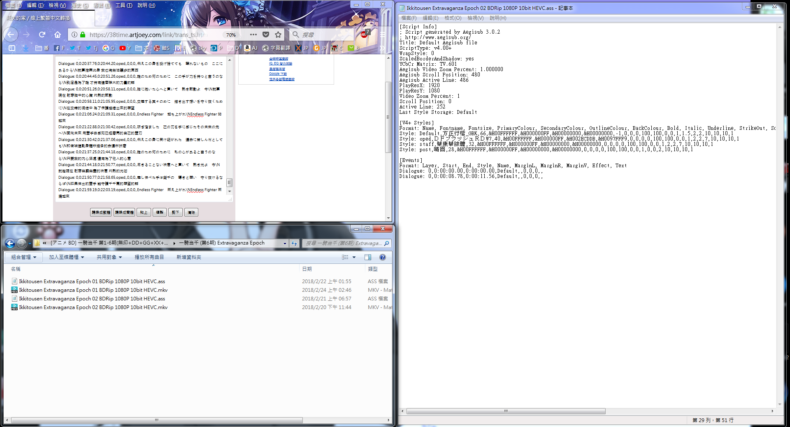Image resolution: width=790 pixels, height=427 pixels.
Task: Open 格式(O) menu in Notepad
Action: pyautogui.click(x=453, y=18)
